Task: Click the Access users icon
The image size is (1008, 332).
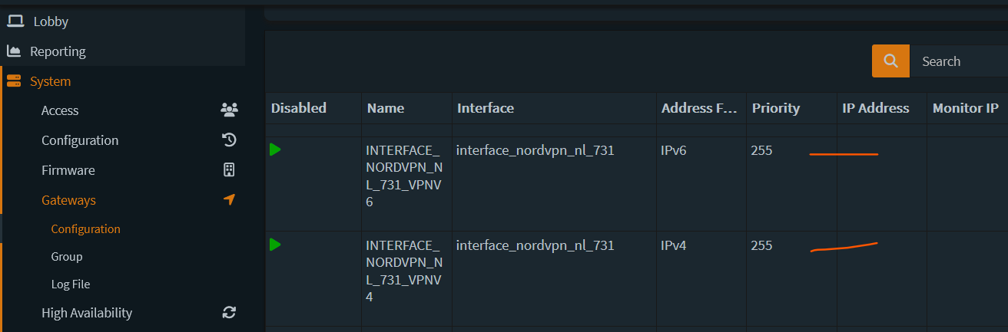Action: pos(229,110)
